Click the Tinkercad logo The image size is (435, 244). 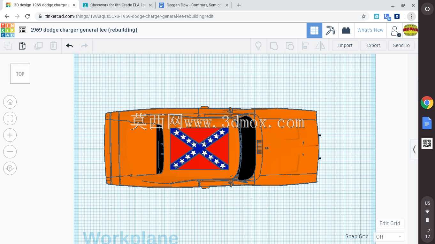click(x=7, y=30)
